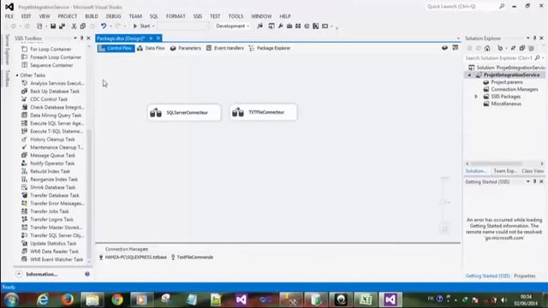Switch to the Control Flow tab
Screen dimensions: 548x308
pos(116,48)
